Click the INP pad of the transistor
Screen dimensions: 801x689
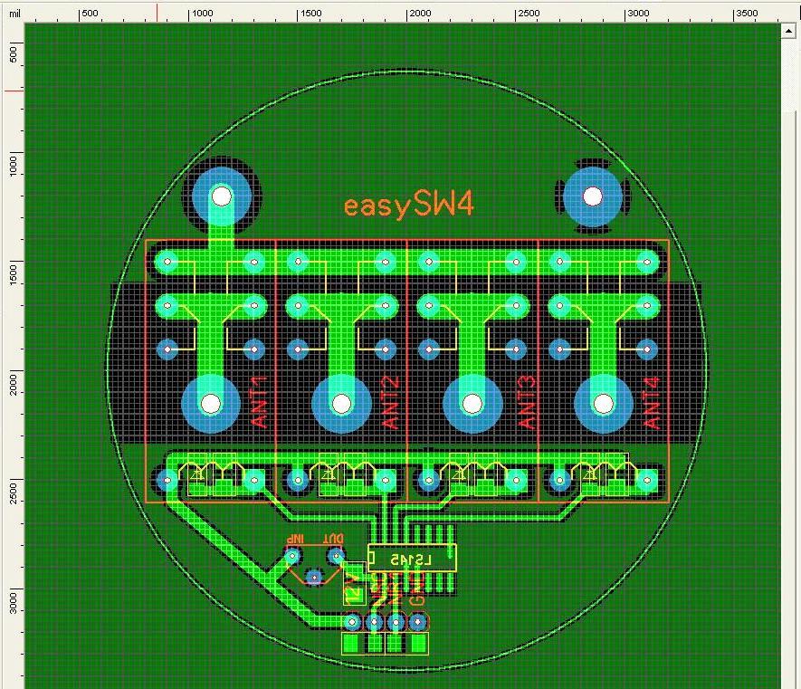(x=292, y=555)
